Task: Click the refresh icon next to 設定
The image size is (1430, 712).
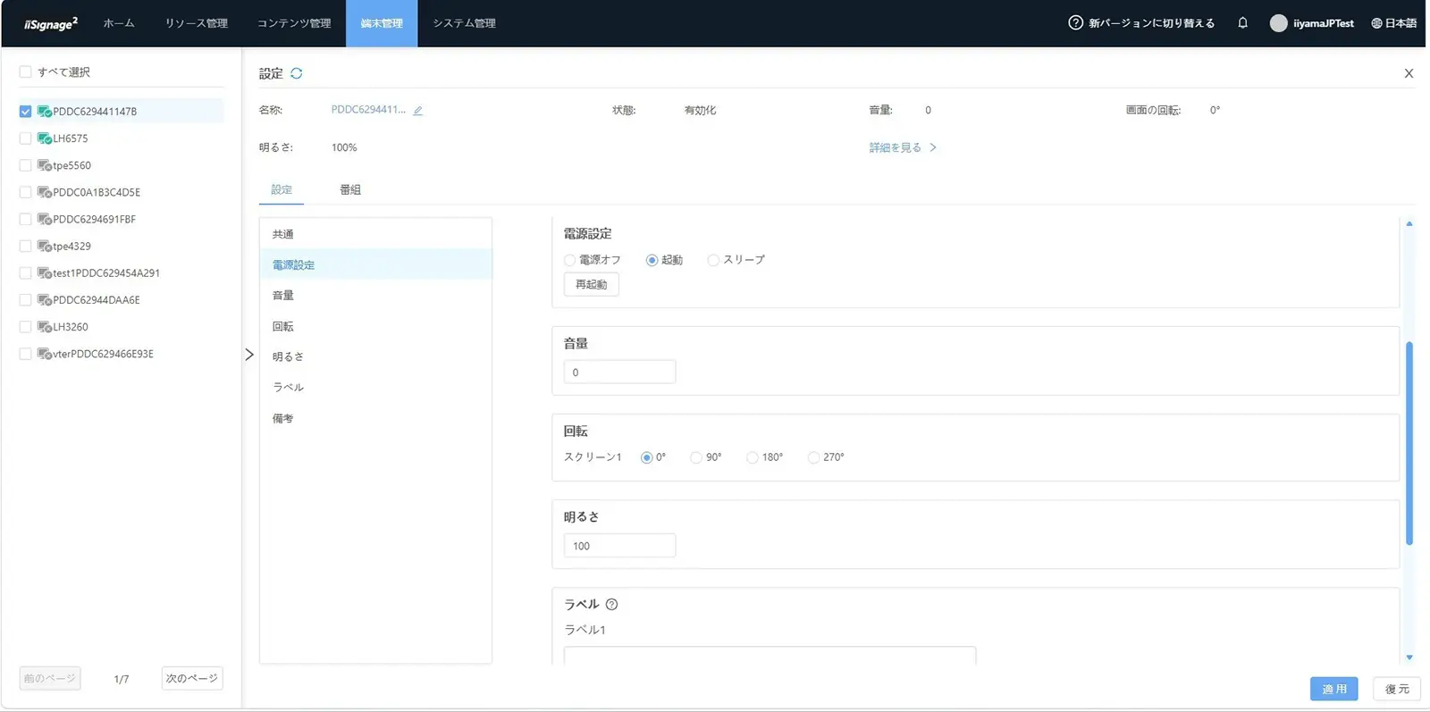Action: tap(297, 73)
